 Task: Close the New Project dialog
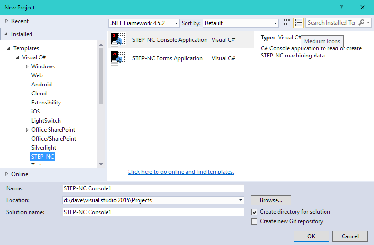click(x=363, y=8)
